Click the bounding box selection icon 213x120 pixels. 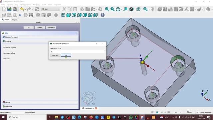pos(138,9)
